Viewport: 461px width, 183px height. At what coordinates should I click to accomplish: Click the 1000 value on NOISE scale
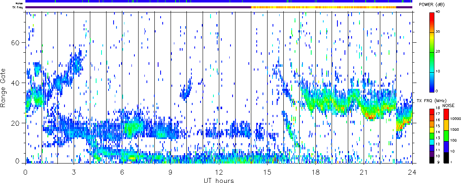[454, 129]
